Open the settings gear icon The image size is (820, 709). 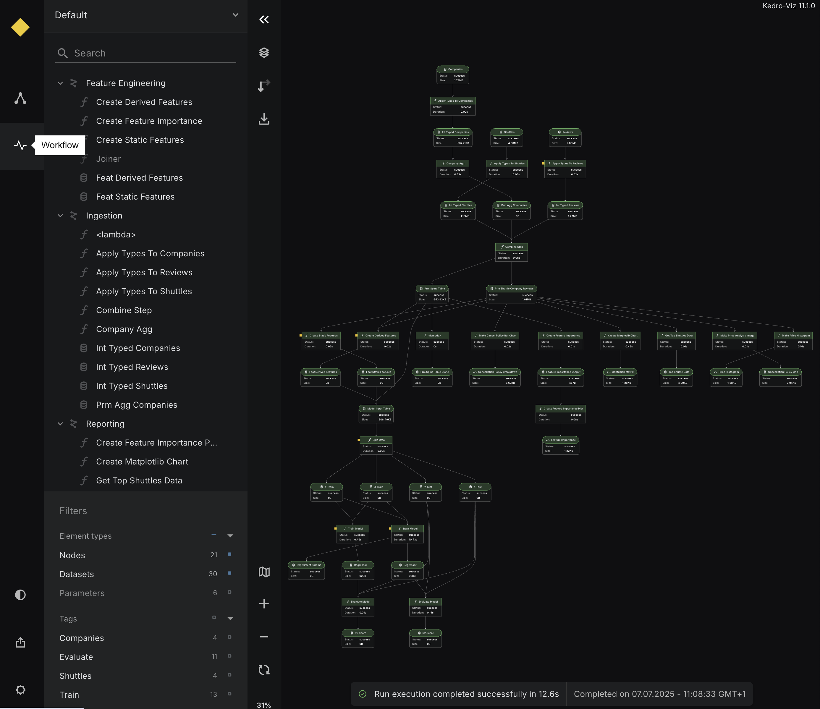click(x=20, y=690)
